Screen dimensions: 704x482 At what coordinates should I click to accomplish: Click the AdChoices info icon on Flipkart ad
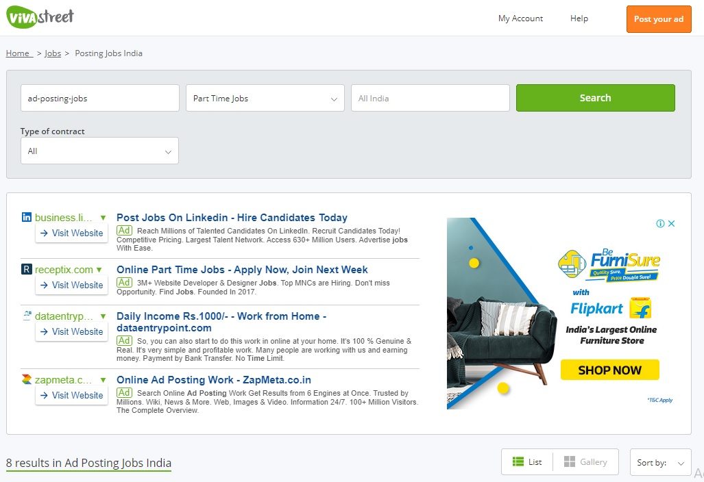(660, 223)
